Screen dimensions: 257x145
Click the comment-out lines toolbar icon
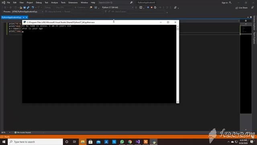[175, 8]
